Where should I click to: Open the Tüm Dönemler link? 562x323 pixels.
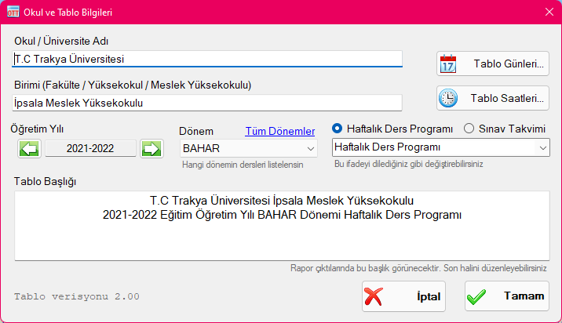pyautogui.click(x=280, y=132)
